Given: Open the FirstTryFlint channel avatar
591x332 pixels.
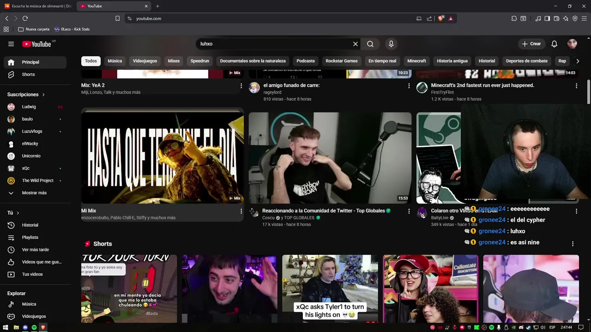Looking at the screenshot, I should (422, 87).
